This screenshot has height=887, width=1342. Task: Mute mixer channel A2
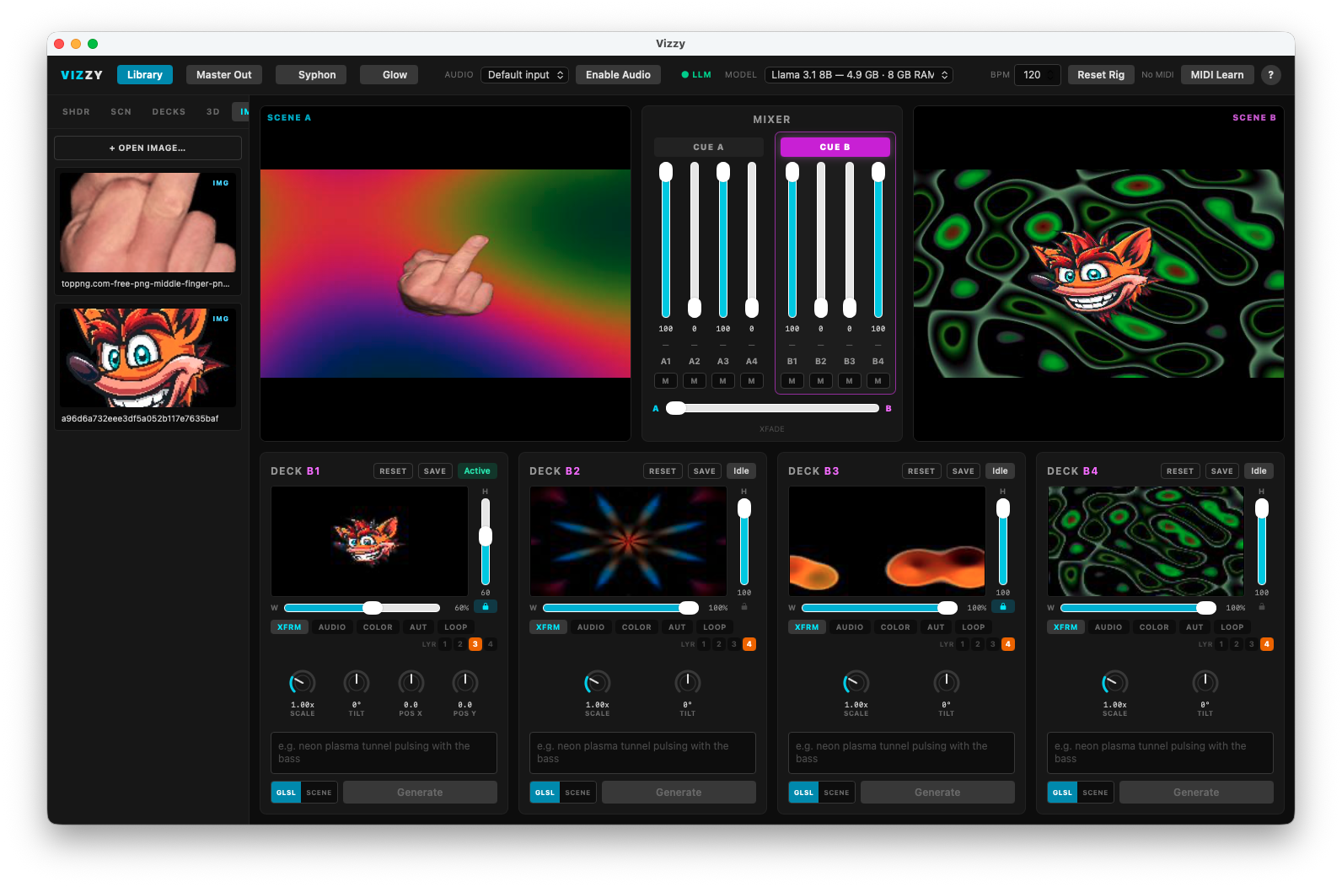pos(695,381)
